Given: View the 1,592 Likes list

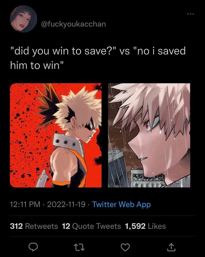Looking at the screenshot, I should pyautogui.click(x=145, y=226).
